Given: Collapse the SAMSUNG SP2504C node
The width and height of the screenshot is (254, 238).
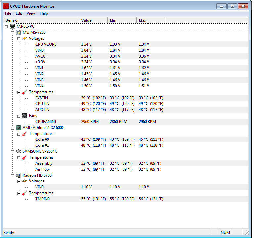Looking at the screenshot, I should click(13, 152).
